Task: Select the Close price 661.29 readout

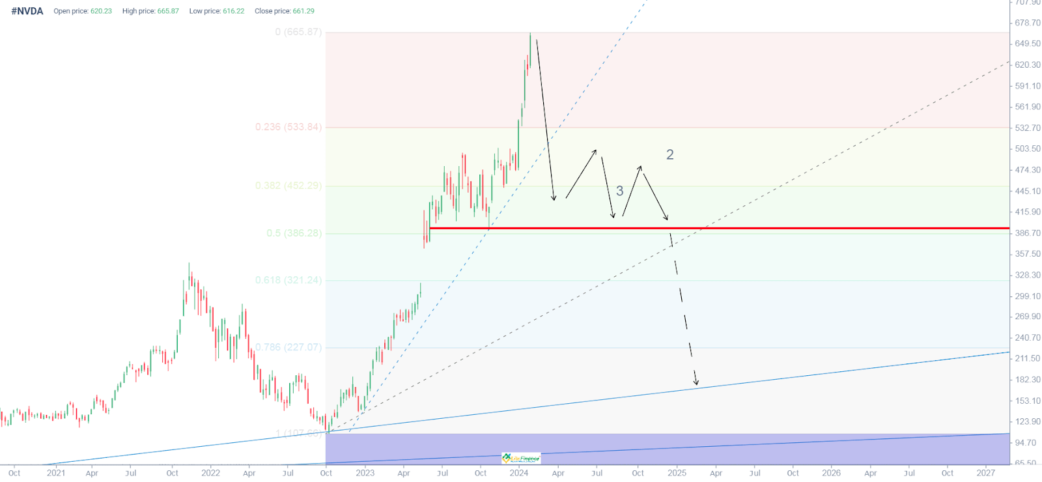Action: [x=285, y=11]
